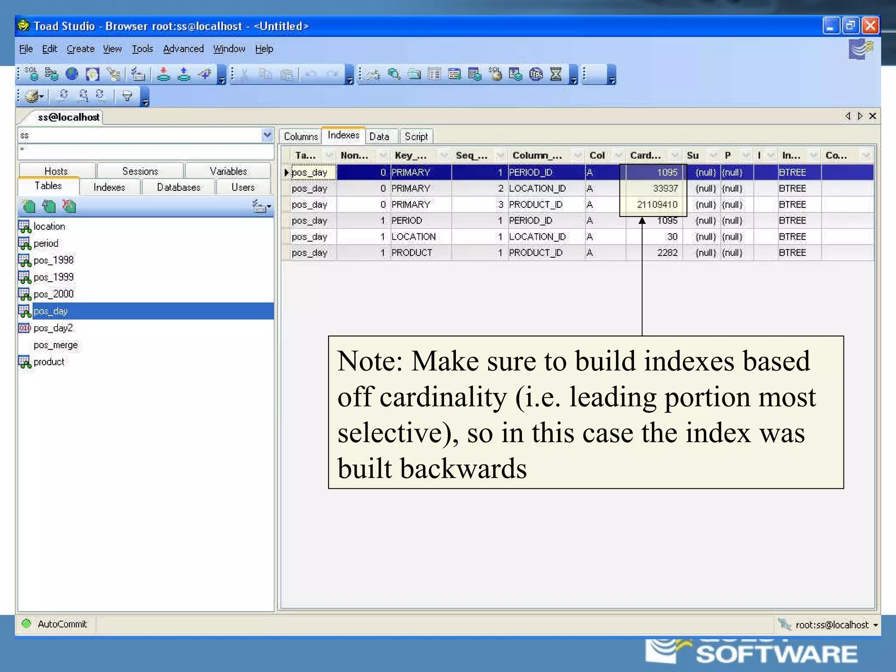
Task: Click the import data red-arrow icon
Action: click(x=164, y=74)
